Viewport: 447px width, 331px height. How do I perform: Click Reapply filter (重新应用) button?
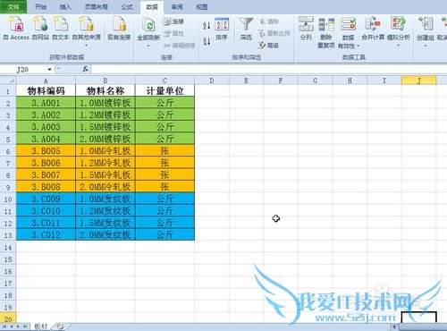point(274,33)
